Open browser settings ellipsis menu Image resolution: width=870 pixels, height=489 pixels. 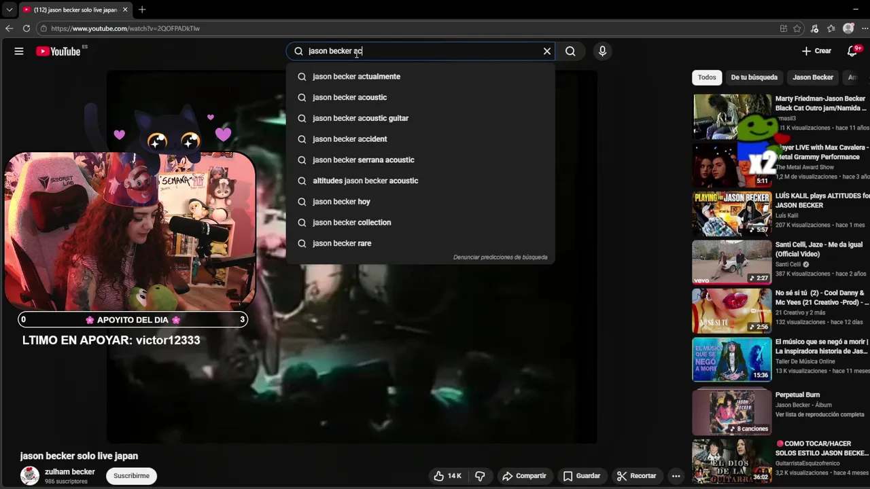pyautogui.click(x=863, y=29)
